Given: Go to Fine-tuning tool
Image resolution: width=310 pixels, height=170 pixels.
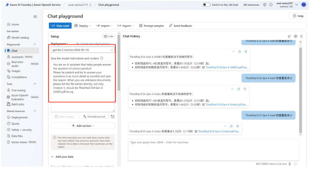Looking at the screenshot, I should coord(16,90).
